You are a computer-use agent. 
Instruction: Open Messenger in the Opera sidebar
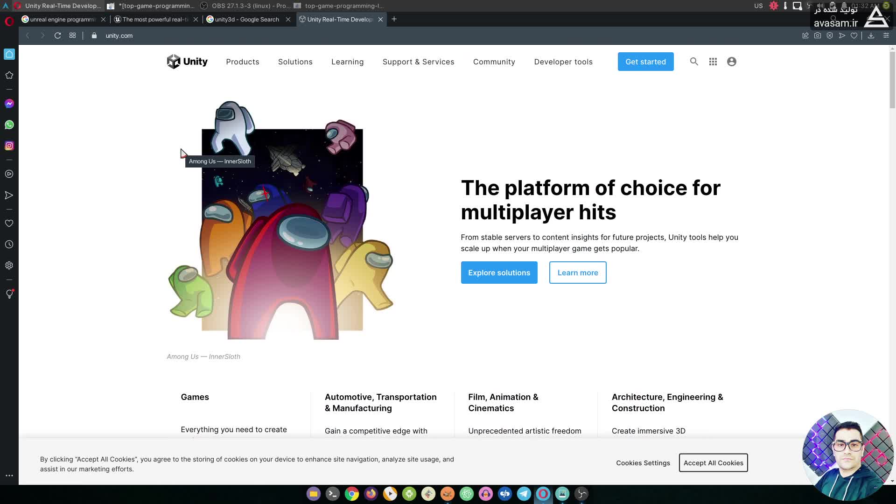click(9, 104)
